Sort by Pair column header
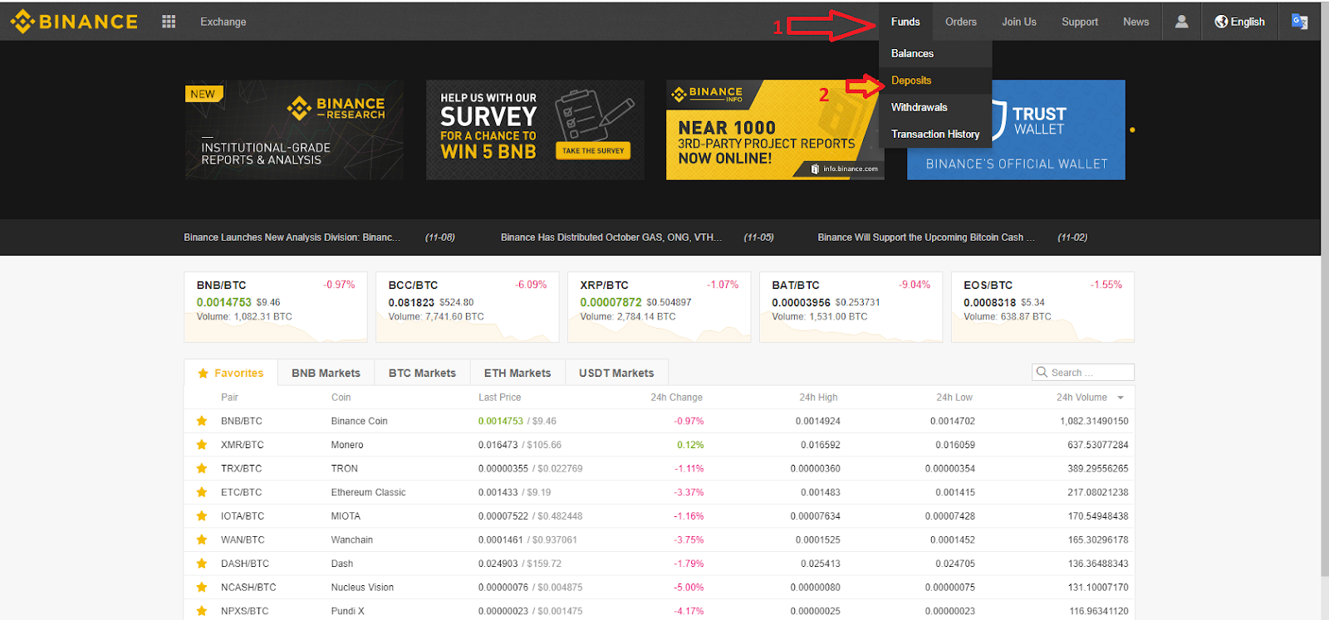Viewport: 1329px width, 620px height. click(x=229, y=398)
